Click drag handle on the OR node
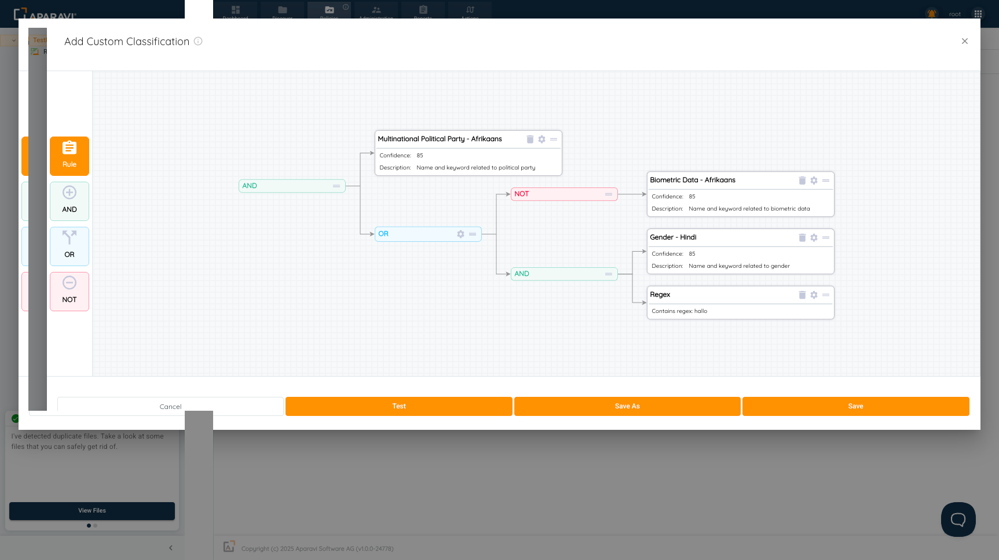 coord(473,234)
